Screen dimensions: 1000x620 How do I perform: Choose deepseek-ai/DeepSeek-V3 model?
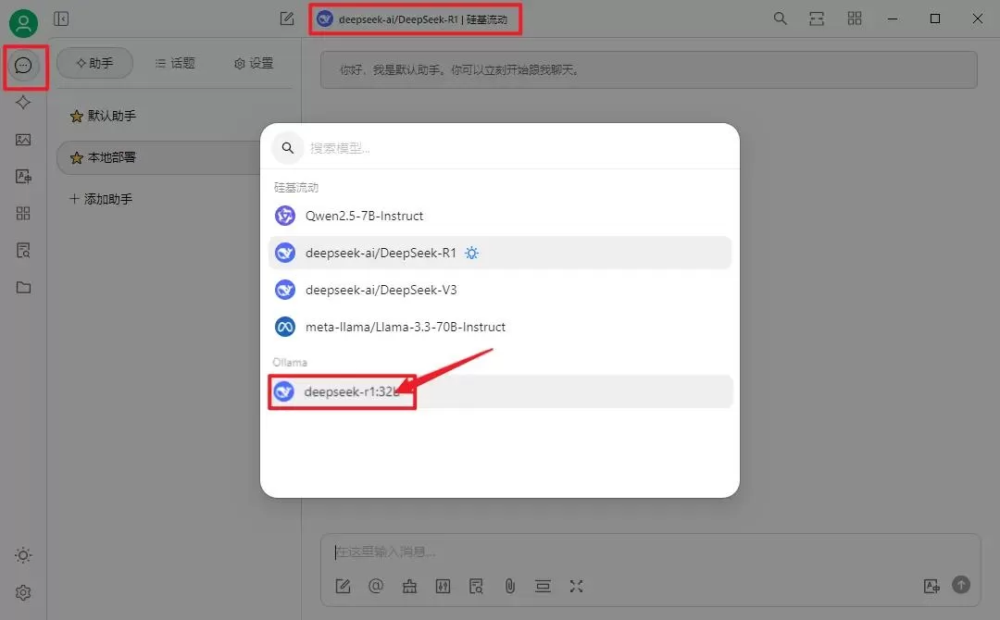[x=500, y=290]
